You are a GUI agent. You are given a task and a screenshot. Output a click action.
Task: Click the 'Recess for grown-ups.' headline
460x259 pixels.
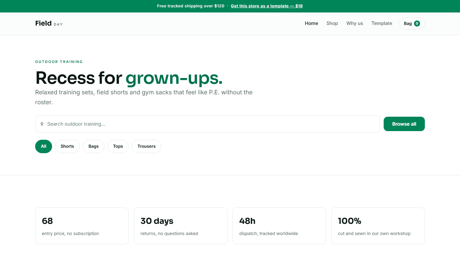pyautogui.click(x=129, y=78)
